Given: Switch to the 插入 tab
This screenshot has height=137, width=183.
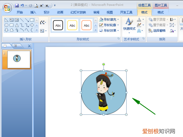Looking at the screenshot, I should [33, 12].
